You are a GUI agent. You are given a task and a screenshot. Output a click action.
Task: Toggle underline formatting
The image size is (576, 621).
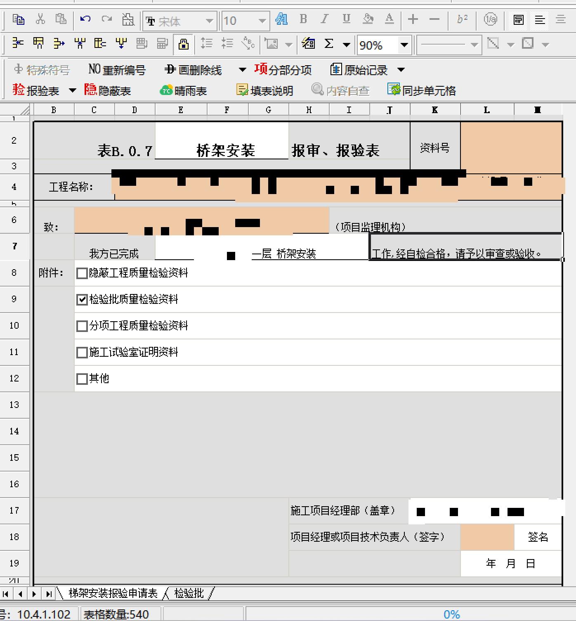click(x=346, y=19)
